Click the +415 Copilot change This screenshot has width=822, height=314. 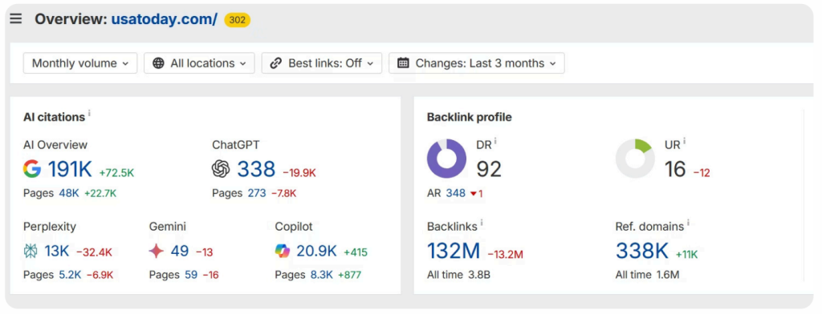[356, 253]
